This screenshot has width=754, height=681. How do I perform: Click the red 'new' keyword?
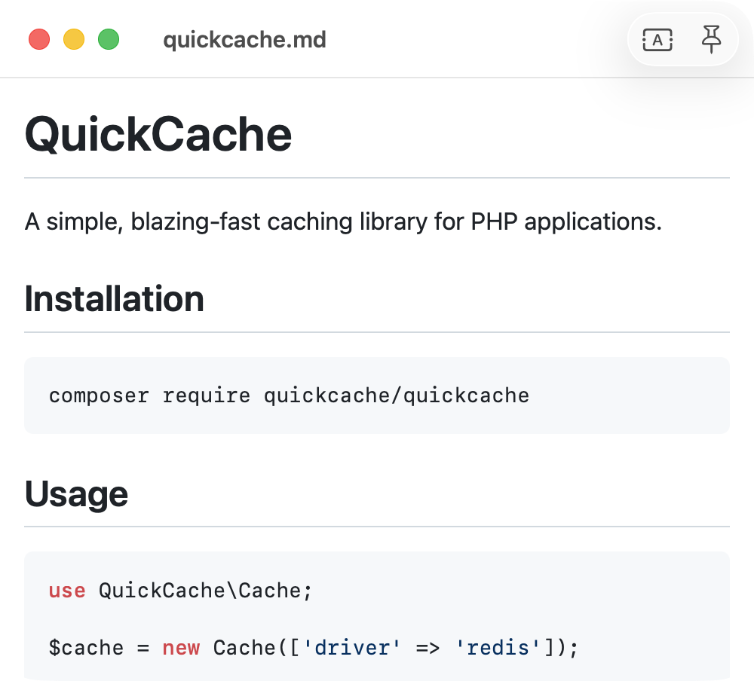click(x=181, y=648)
